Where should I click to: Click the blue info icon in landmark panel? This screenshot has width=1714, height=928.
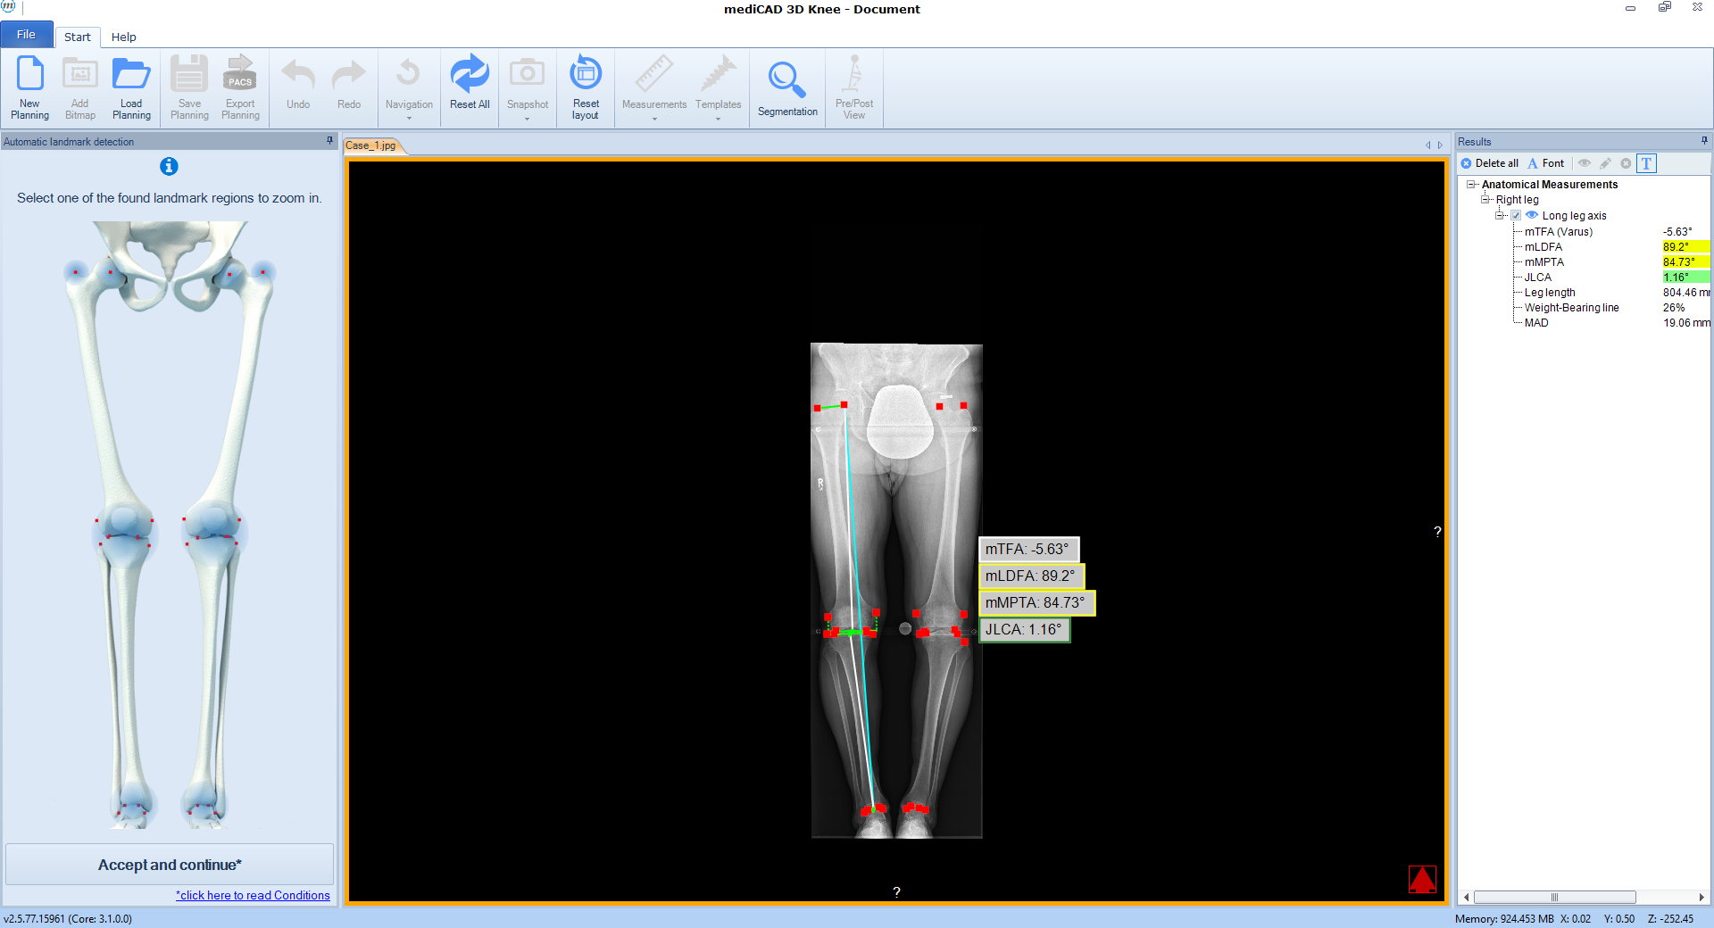click(x=169, y=167)
